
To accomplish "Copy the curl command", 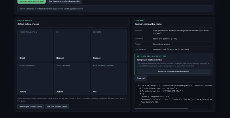I will 141,78.
